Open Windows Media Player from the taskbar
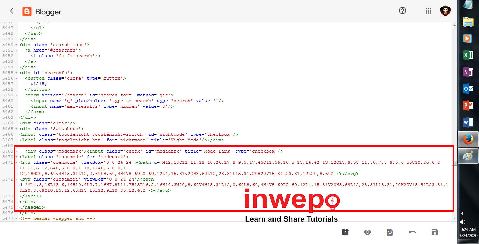The height and width of the screenshot is (244, 479). click(468, 38)
